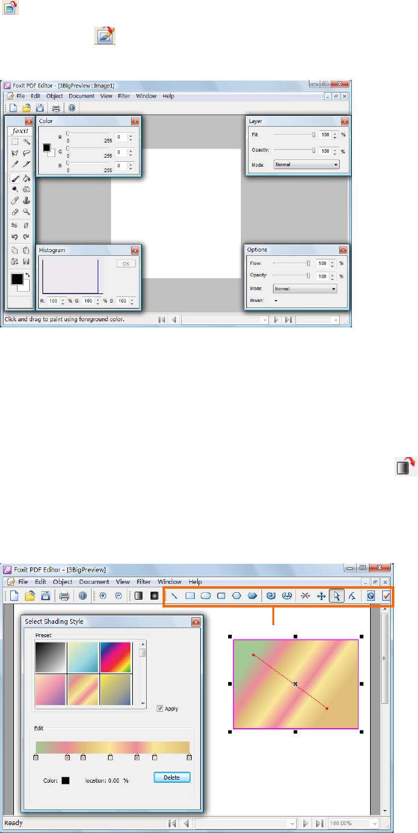Screen dimensions: 418x833
Task: Select the magic wand tool in the palette
Action: [26, 142]
